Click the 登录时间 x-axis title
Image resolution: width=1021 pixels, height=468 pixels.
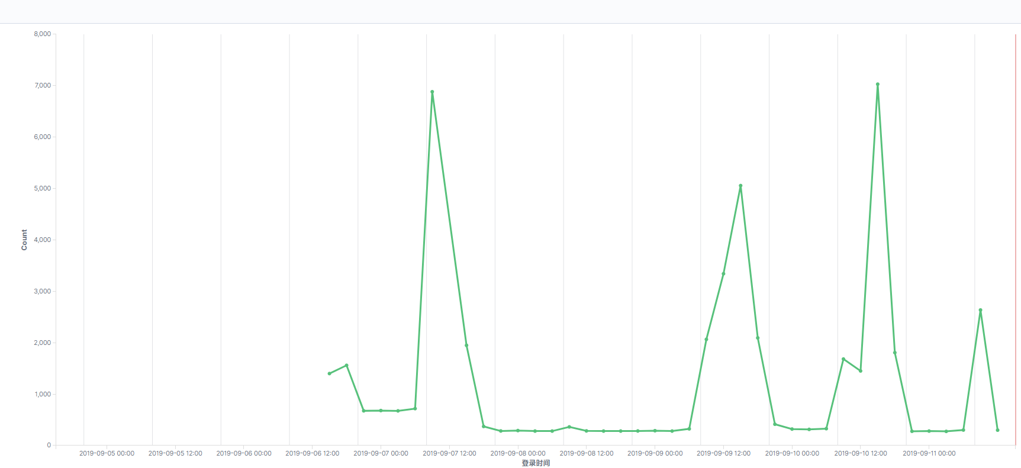click(536, 463)
